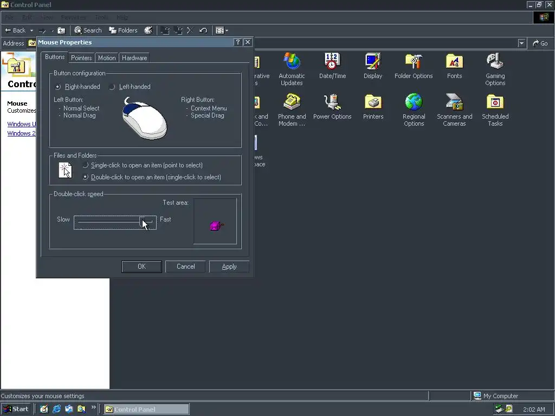Open the Back button history dropdown arrow
Image resolution: width=555 pixels, height=416 pixels.
point(31,31)
